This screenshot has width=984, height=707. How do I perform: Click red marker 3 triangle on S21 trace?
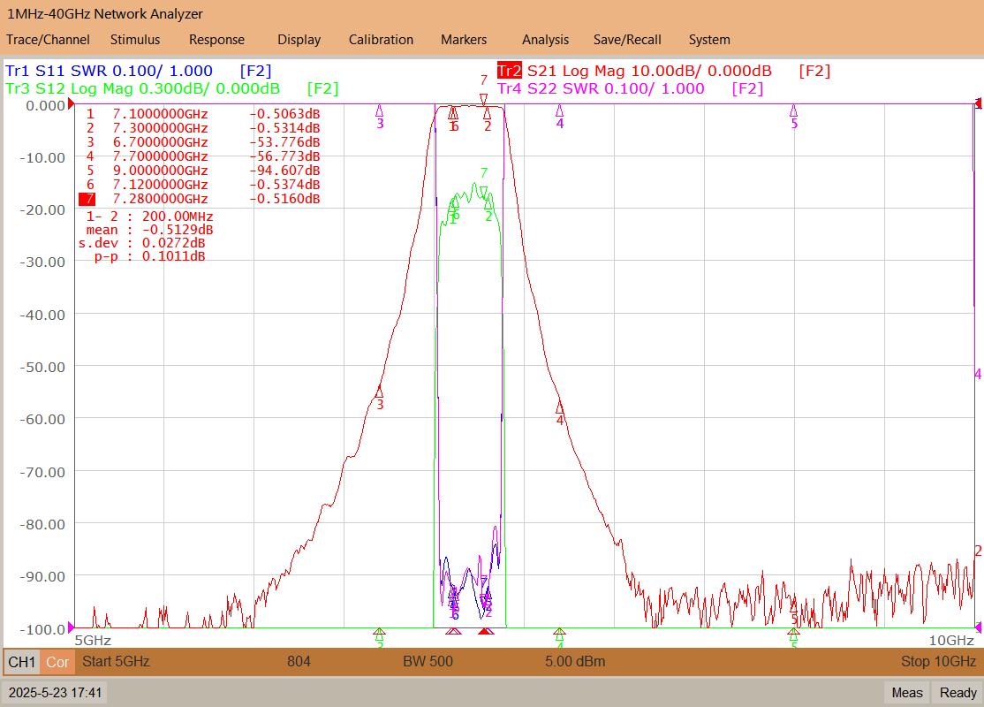(379, 392)
